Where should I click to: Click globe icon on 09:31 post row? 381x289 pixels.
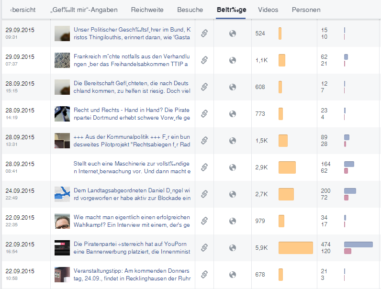(x=233, y=33)
